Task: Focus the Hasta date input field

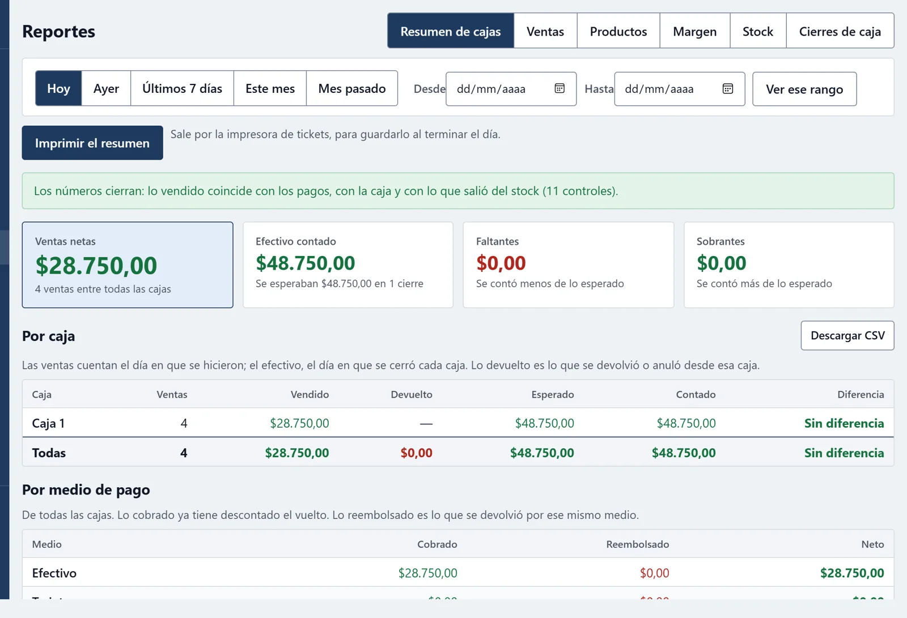Action: pyautogui.click(x=679, y=89)
